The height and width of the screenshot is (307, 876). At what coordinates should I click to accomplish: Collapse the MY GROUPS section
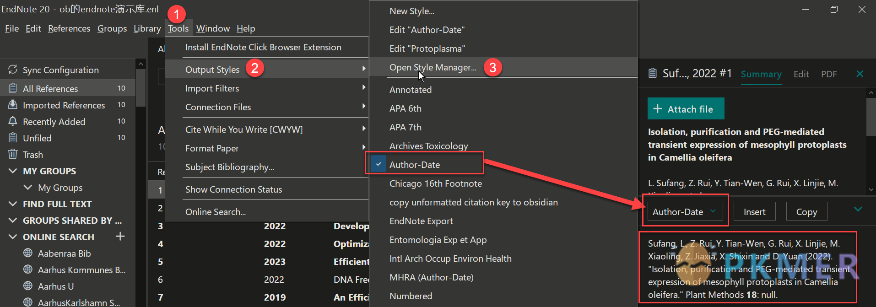click(13, 171)
